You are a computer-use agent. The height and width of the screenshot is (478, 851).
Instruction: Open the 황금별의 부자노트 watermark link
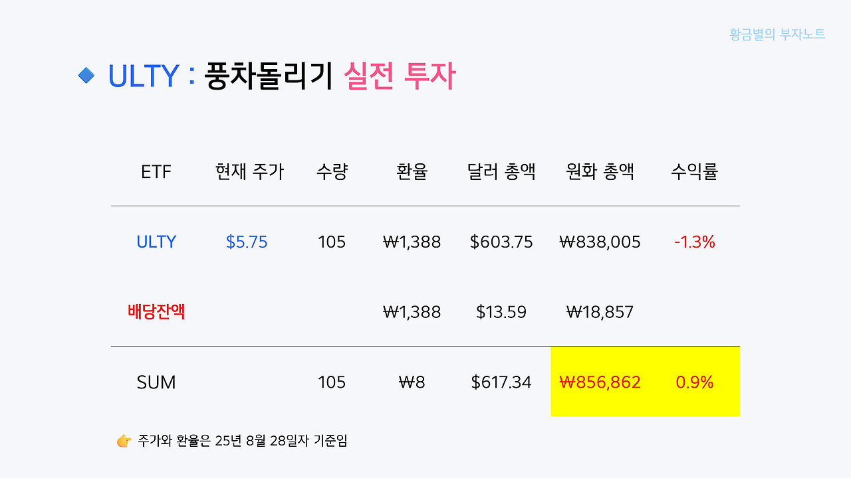tap(777, 35)
